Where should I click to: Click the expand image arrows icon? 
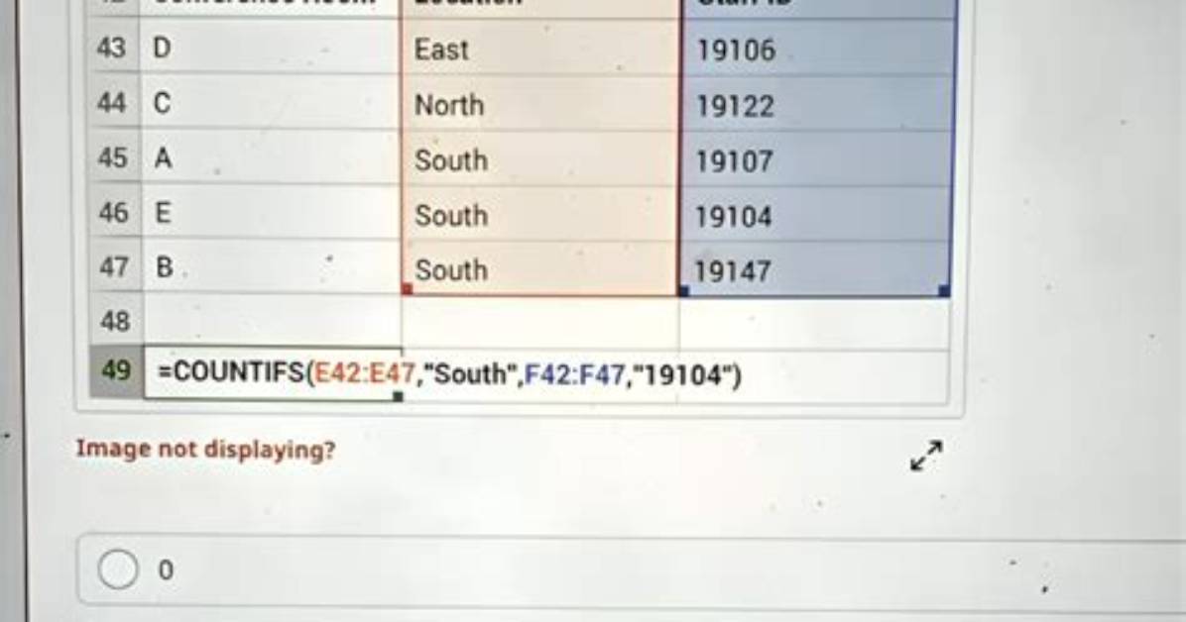(x=926, y=456)
